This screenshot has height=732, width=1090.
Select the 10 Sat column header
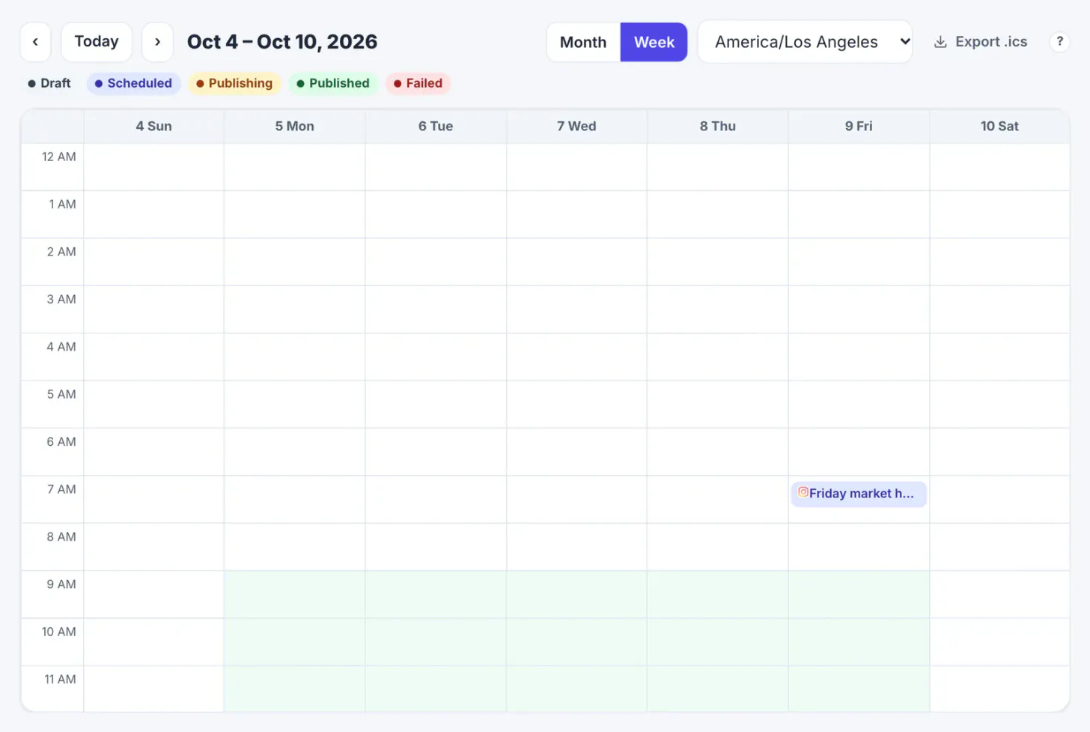[999, 127]
